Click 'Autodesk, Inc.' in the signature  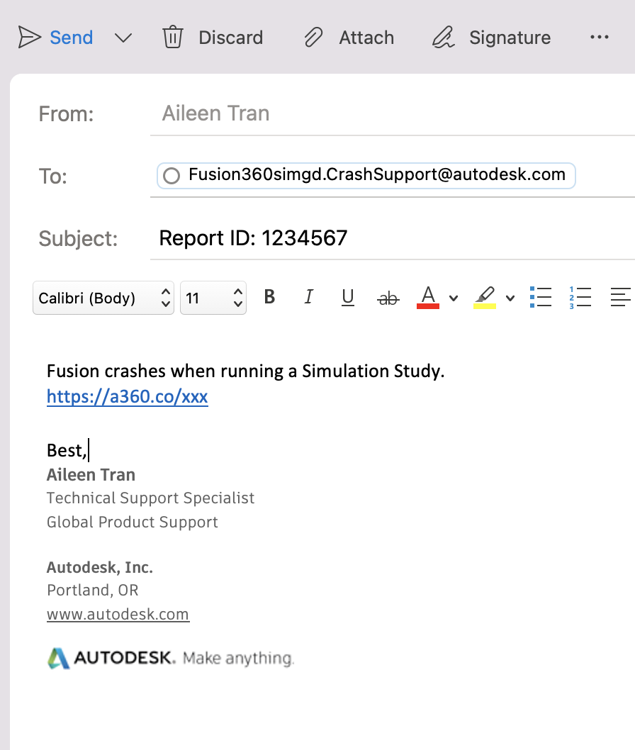(99, 567)
